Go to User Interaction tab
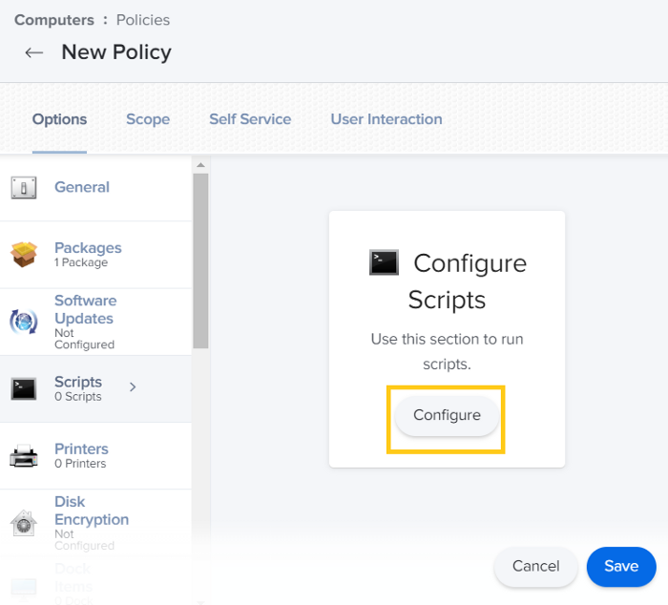This screenshot has width=668, height=605. coord(386,119)
